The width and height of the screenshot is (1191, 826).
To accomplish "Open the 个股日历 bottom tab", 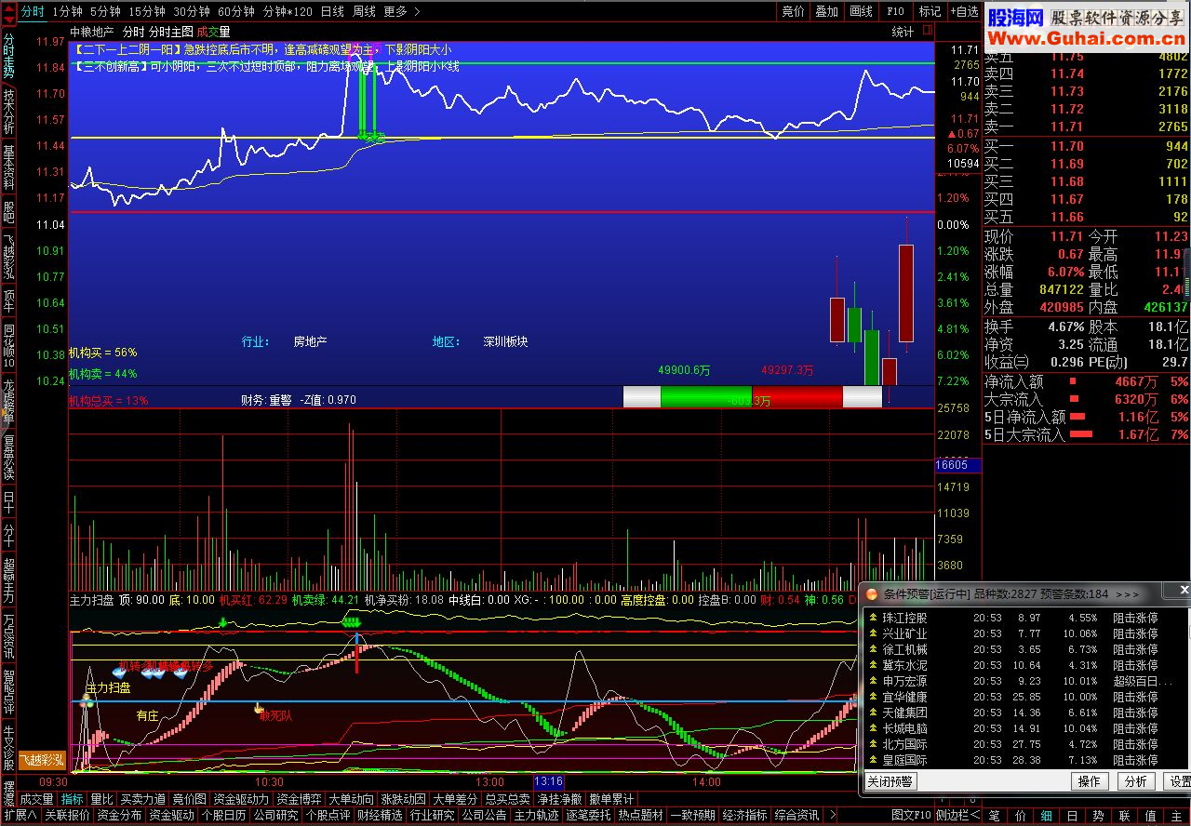I will (223, 816).
